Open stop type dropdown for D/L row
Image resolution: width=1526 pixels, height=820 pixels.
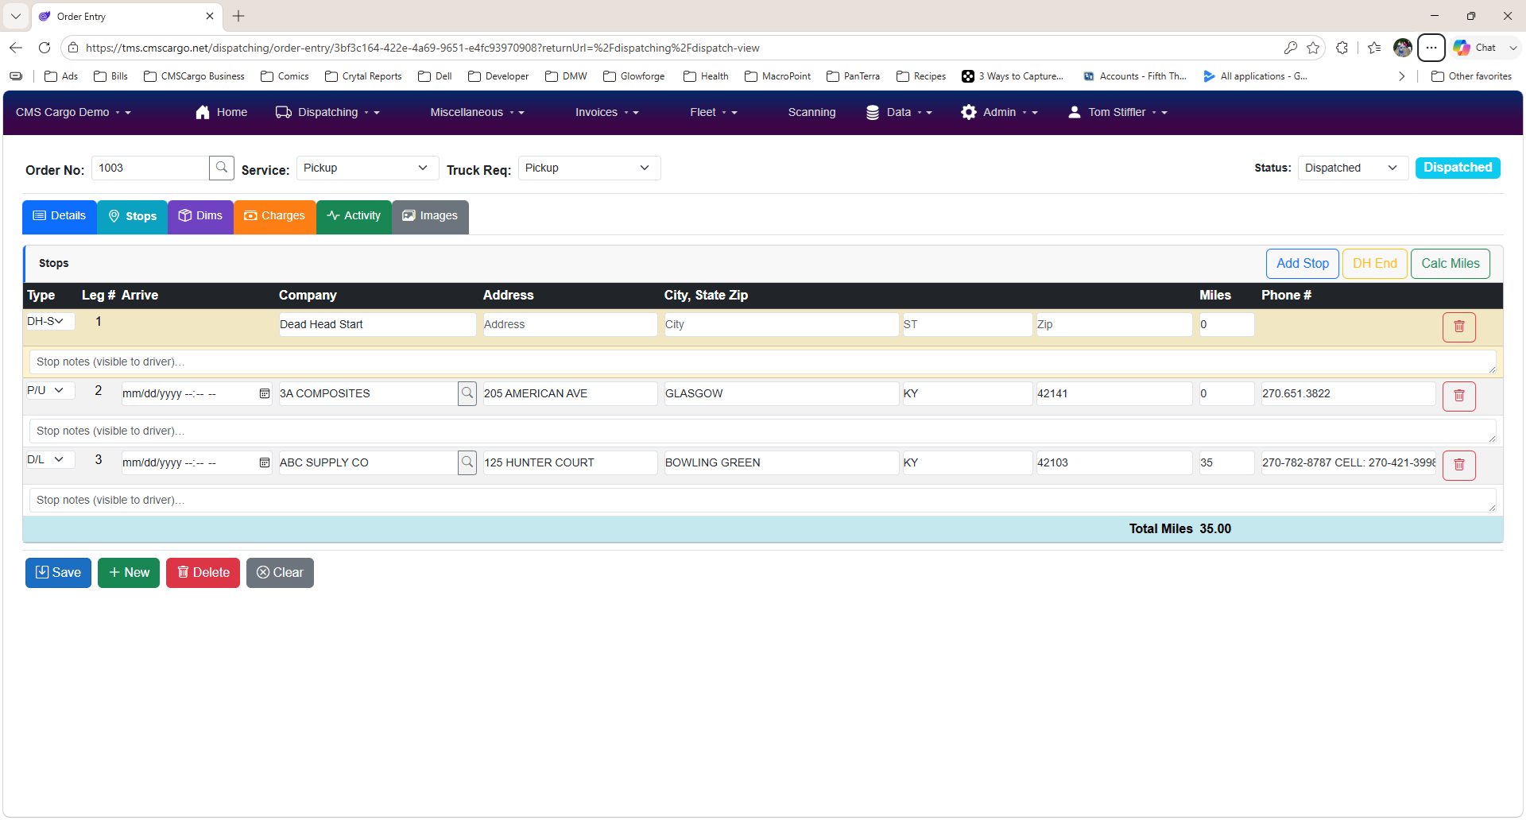(x=49, y=459)
